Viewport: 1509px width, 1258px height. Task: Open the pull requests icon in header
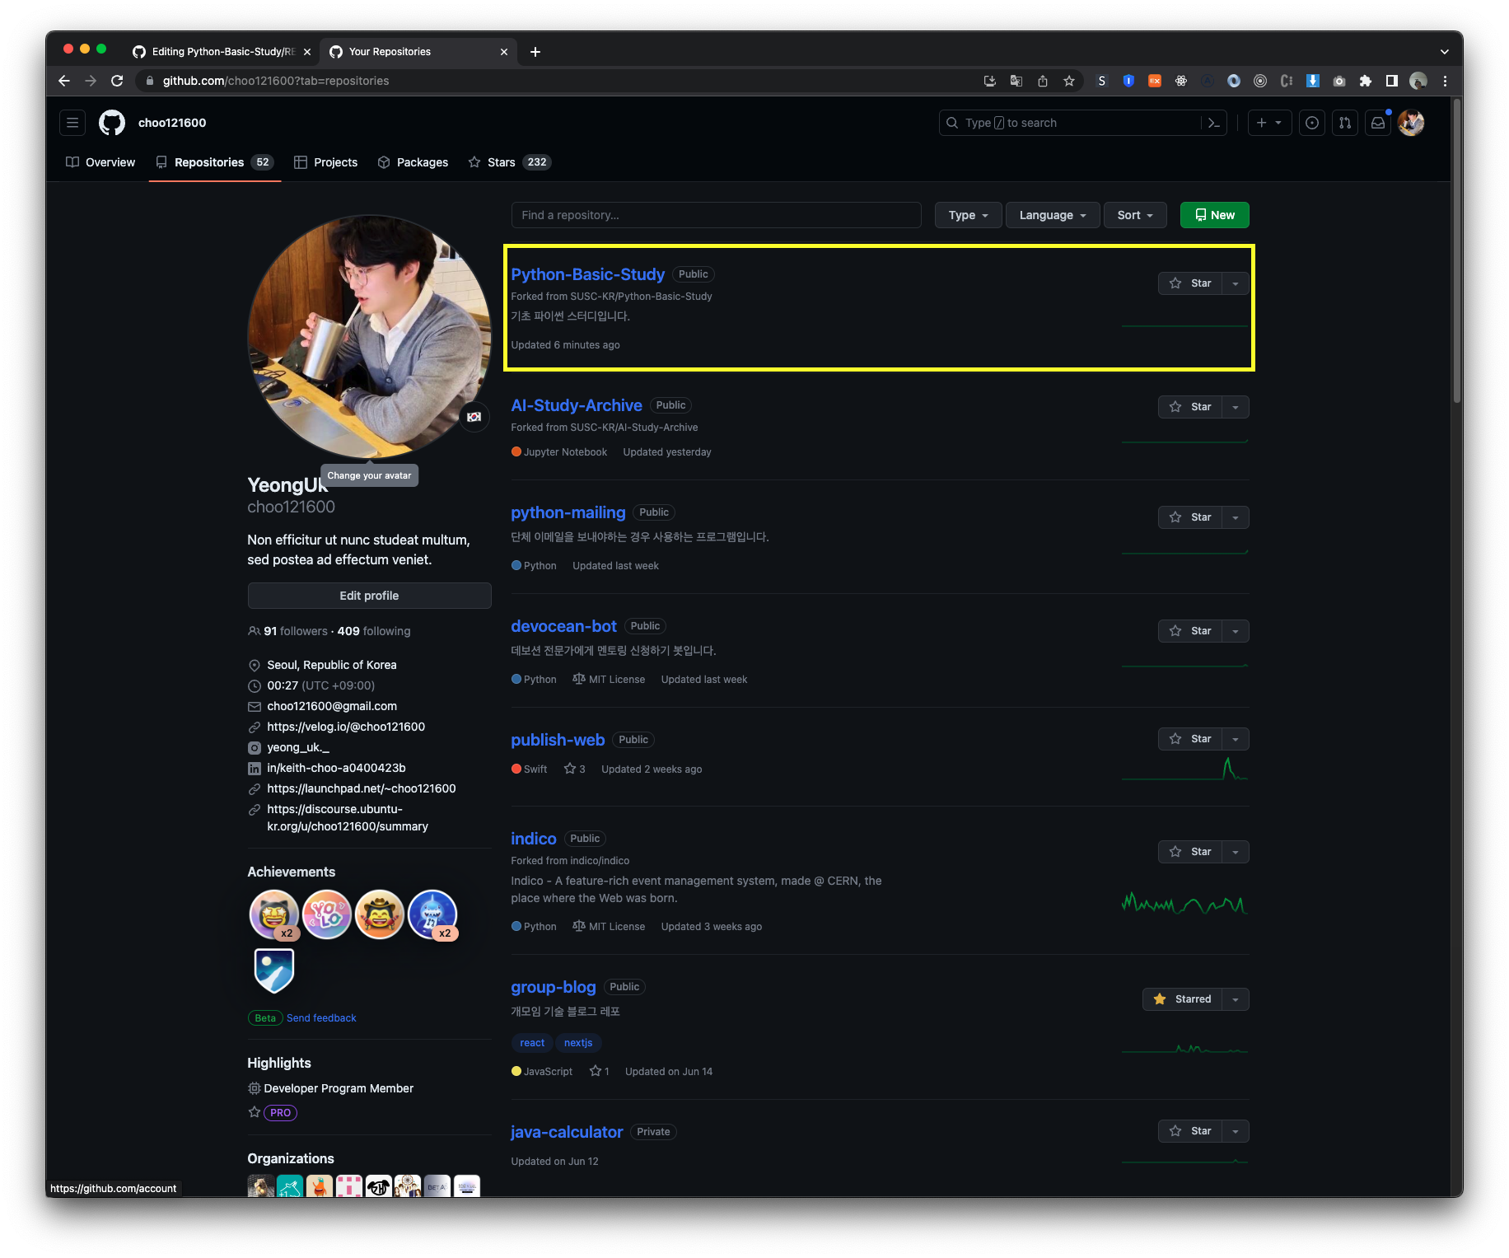coord(1344,122)
